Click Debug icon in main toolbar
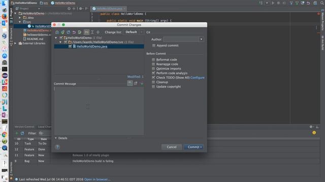Screen dimensions: 325x182 point(279,3)
